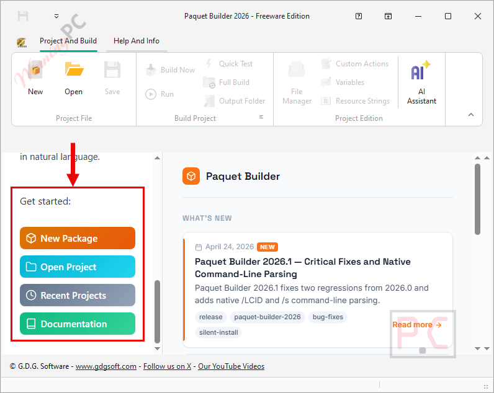
Task: Click the left panel scroll down arrow
Action: coord(157,348)
